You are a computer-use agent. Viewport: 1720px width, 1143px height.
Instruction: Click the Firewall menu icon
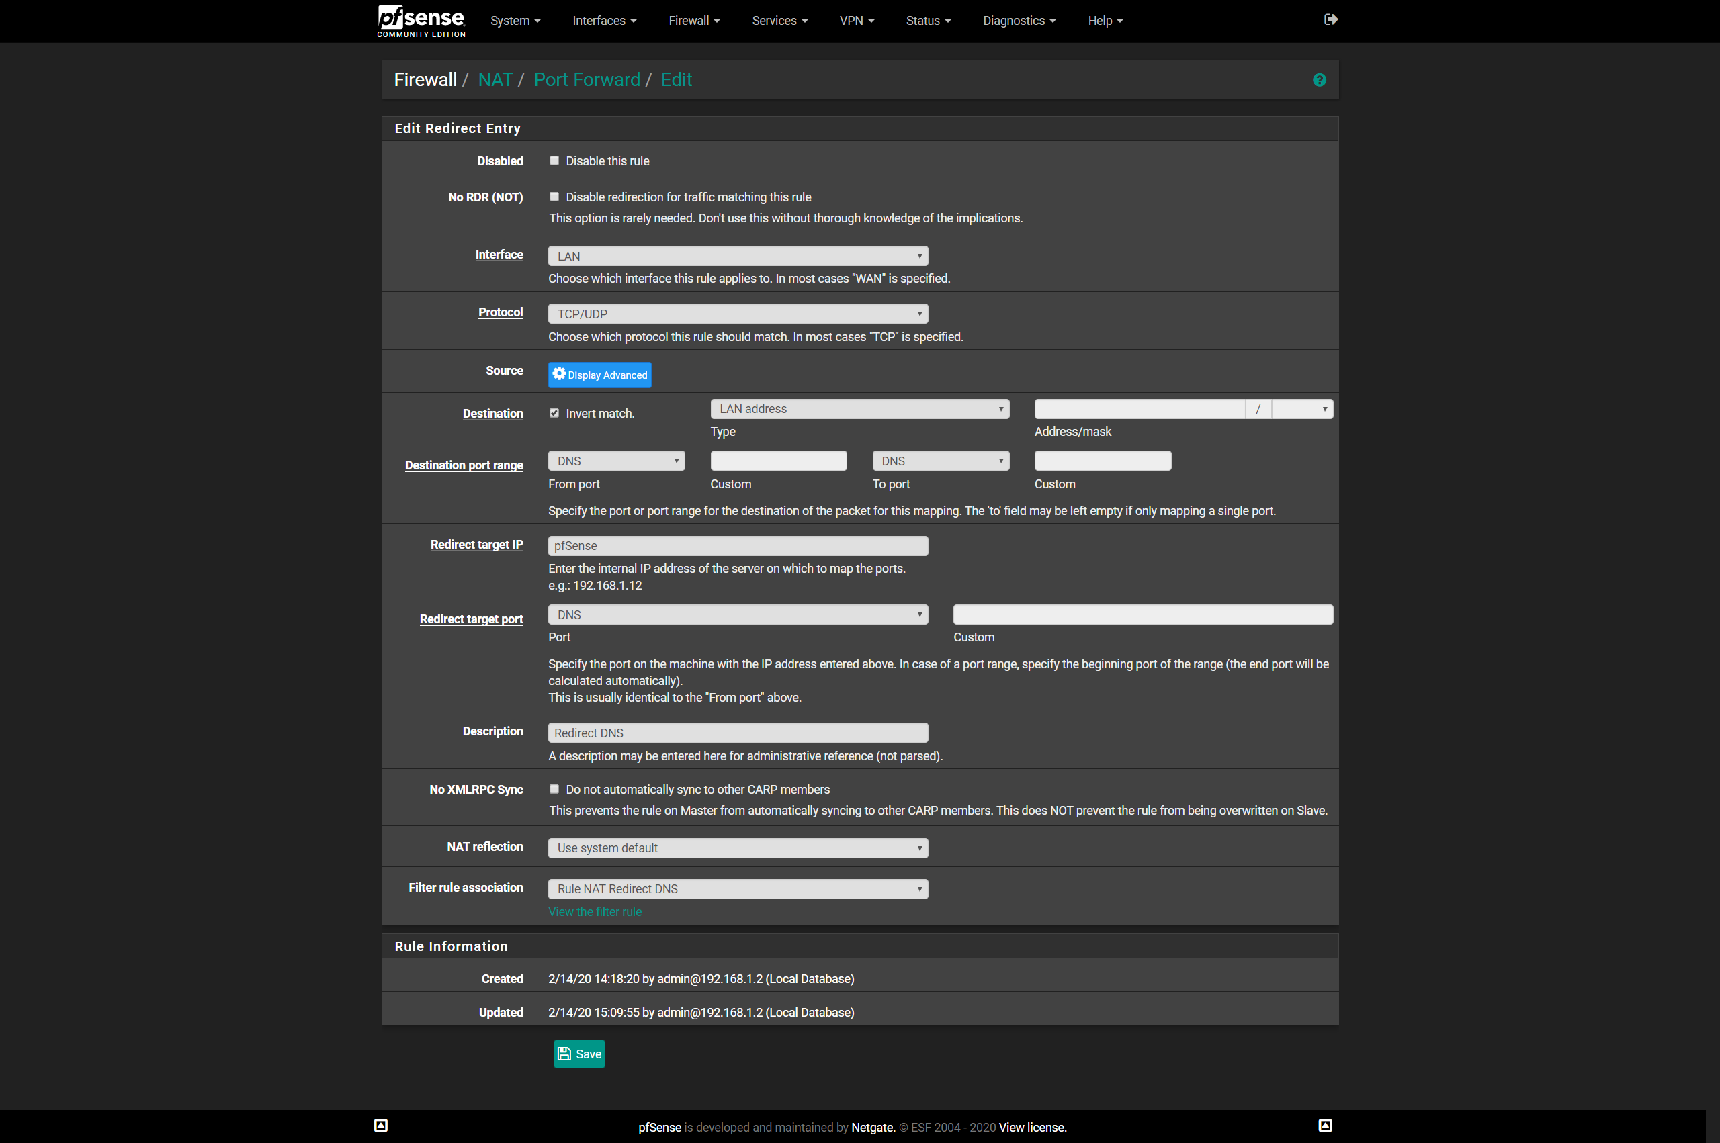pyautogui.click(x=695, y=20)
